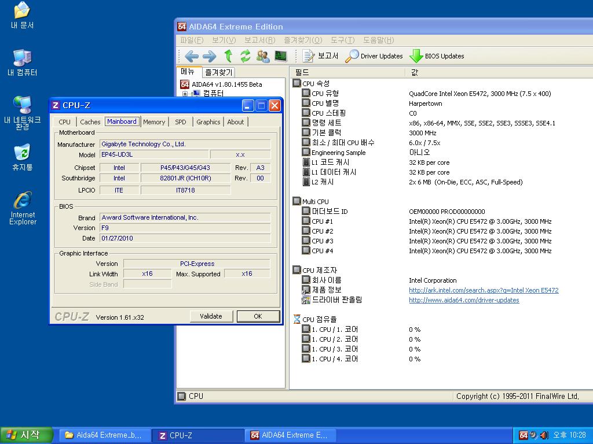Viewport: 593px width, 444px height.
Task: Select the L2 캐시 row
Action: [x=412, y=182]
